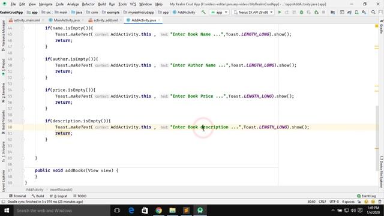The height and width of the screenshot is (216, 384).
Task: Open the Profile app icon
Action: tap(309, 12)
